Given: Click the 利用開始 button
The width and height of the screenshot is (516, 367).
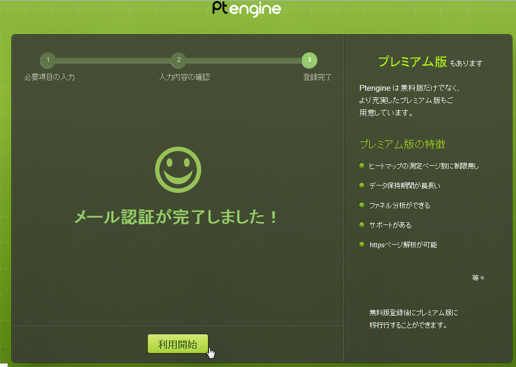Looking at the screenshot, I should [178, 344].
